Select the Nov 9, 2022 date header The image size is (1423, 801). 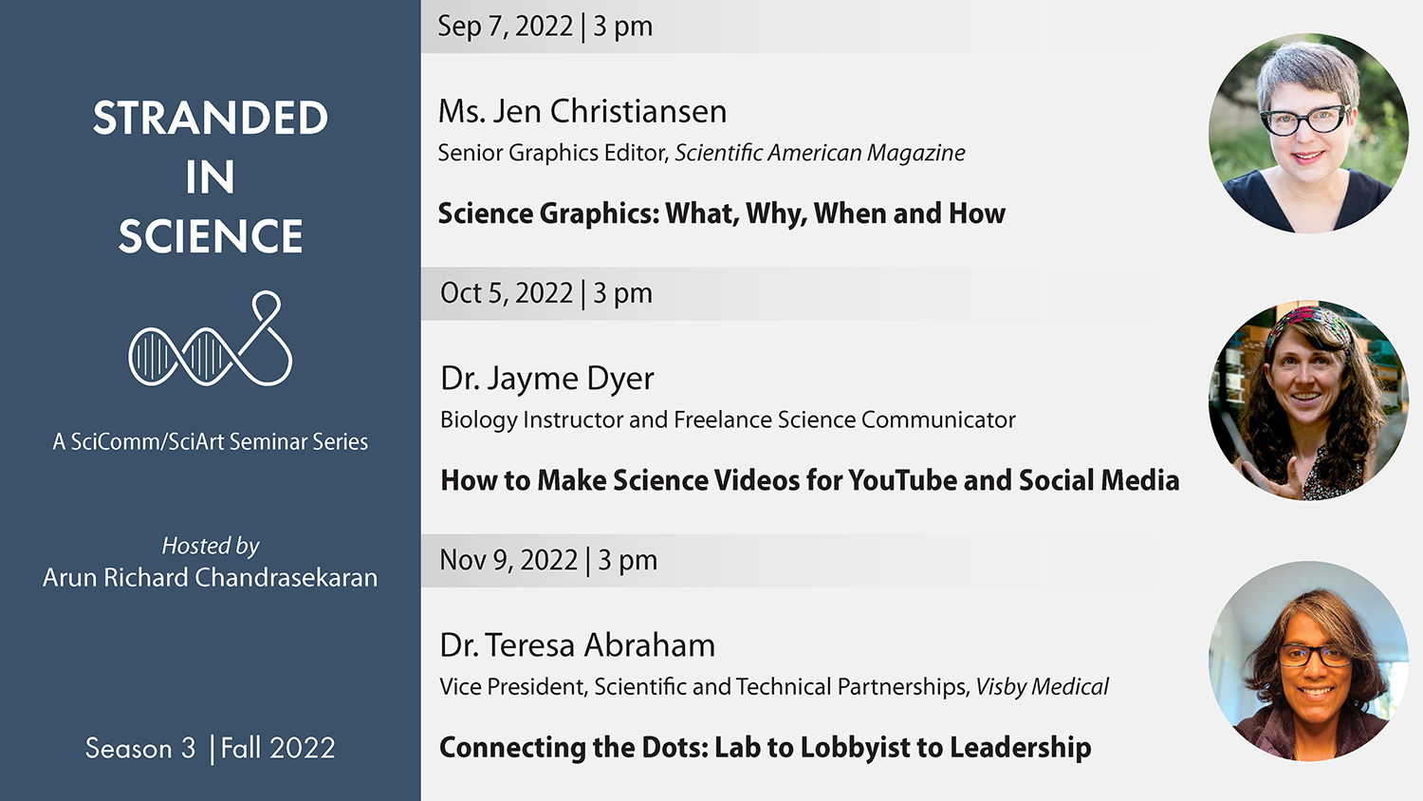tap(548, 560)
